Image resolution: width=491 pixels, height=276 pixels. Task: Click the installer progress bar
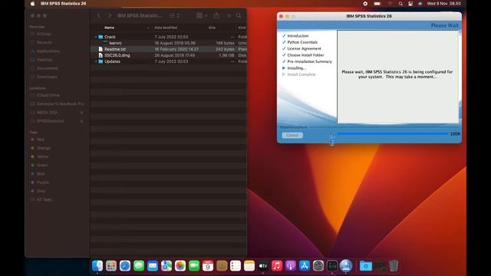[x=392, y=133]
